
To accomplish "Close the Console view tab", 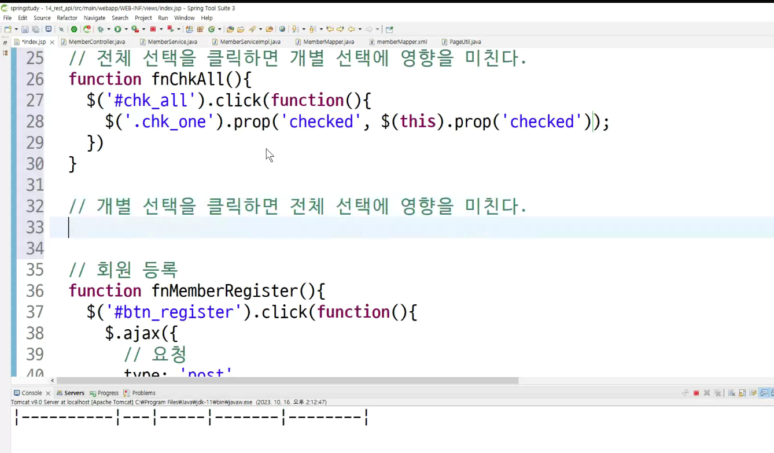I will click(x=48, y=393).
